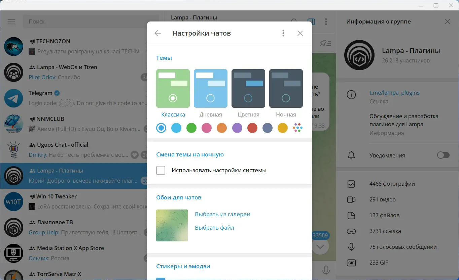Open shared GIFs via GIF icon
Viewport: 459px width, 280px height.
[351, 263]
